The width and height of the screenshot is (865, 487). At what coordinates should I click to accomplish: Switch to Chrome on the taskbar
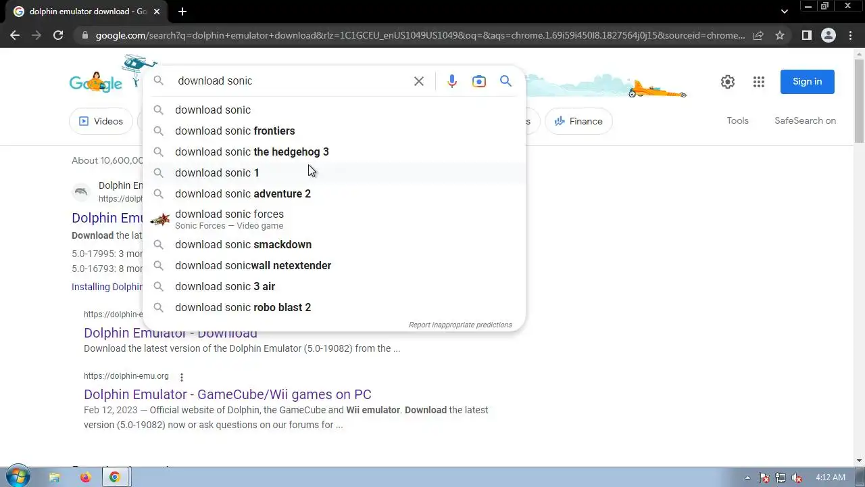point(115,477)
